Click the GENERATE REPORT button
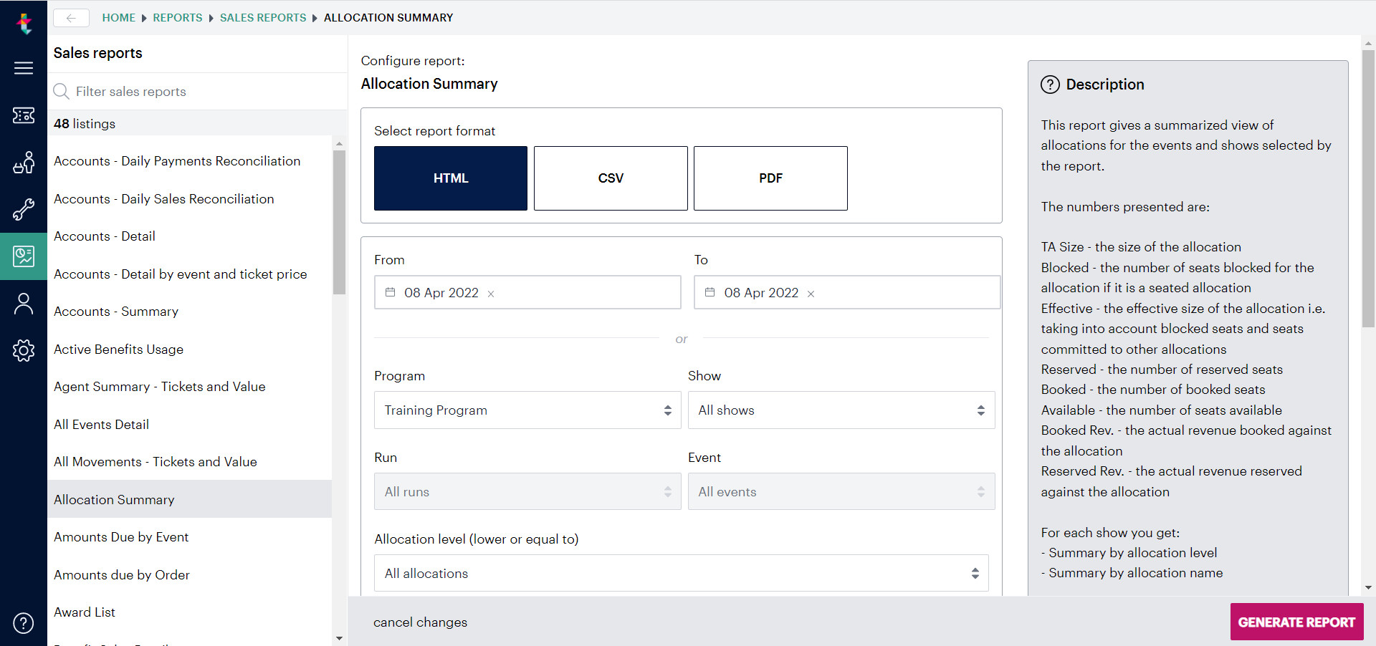 1296,622
